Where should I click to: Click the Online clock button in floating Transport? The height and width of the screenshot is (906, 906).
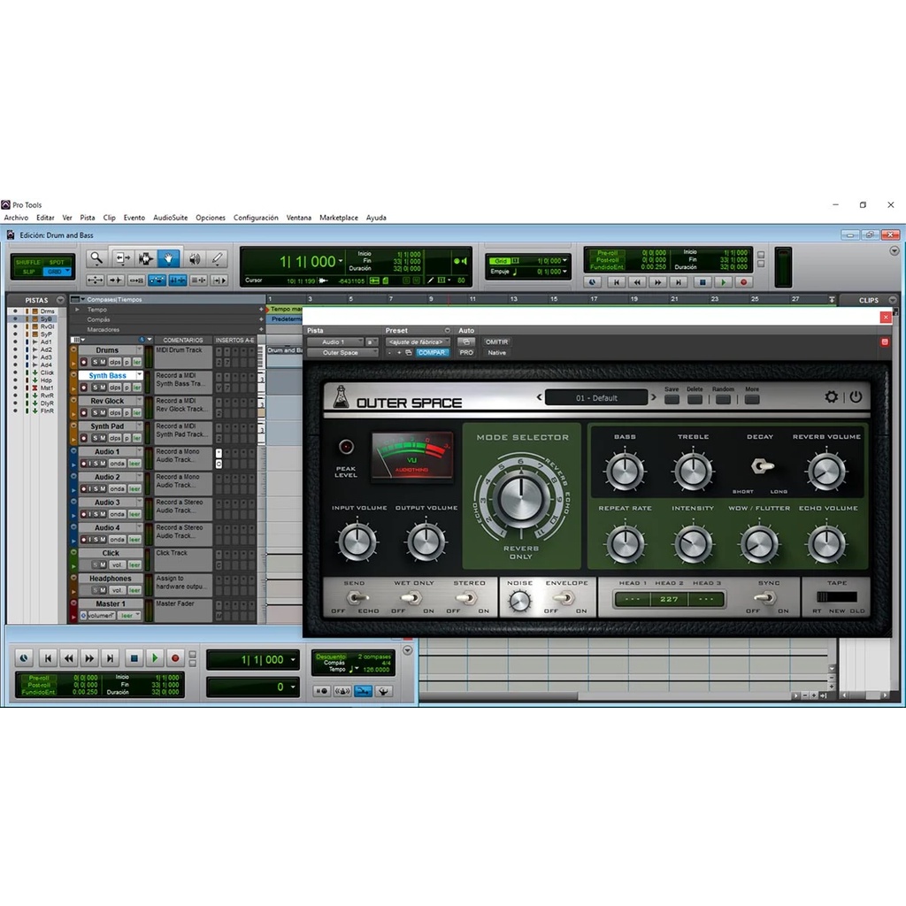[24, 657]
